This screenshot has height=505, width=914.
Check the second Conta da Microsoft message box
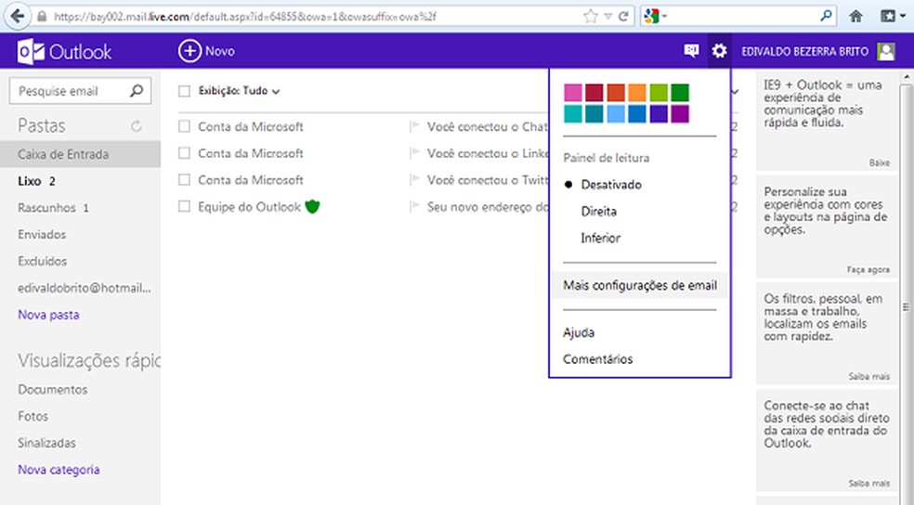point(184,153)
